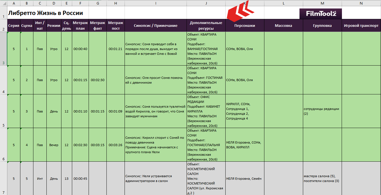Viewport: 381px width, 195px height.
Task: Click the 'Групповка' header cell
Action: 322,25
